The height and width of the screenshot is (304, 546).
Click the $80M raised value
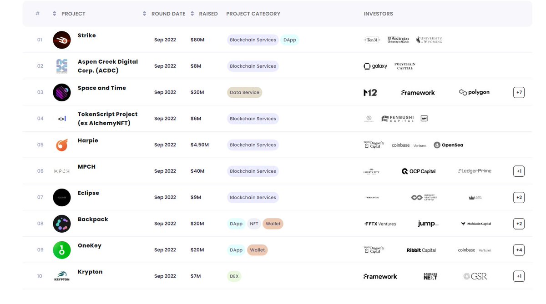click(197, 40)
